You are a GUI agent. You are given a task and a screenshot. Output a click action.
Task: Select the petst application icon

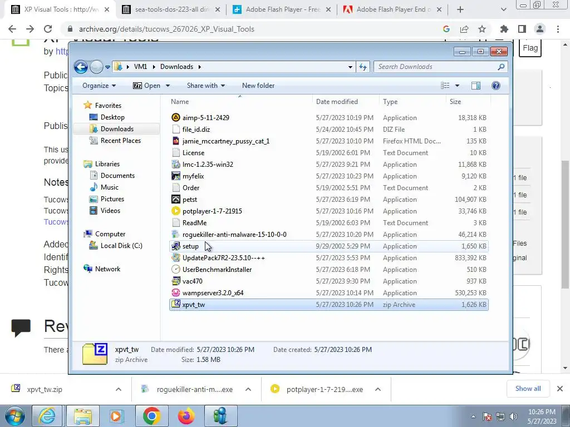[x=175, y=199]
